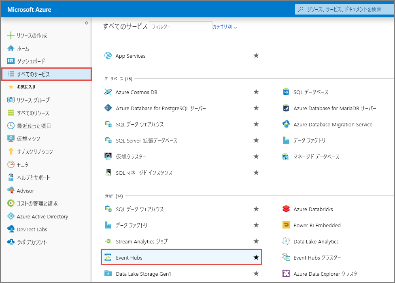Collapse the left sidebar with the double chevron

click(87, 23)
